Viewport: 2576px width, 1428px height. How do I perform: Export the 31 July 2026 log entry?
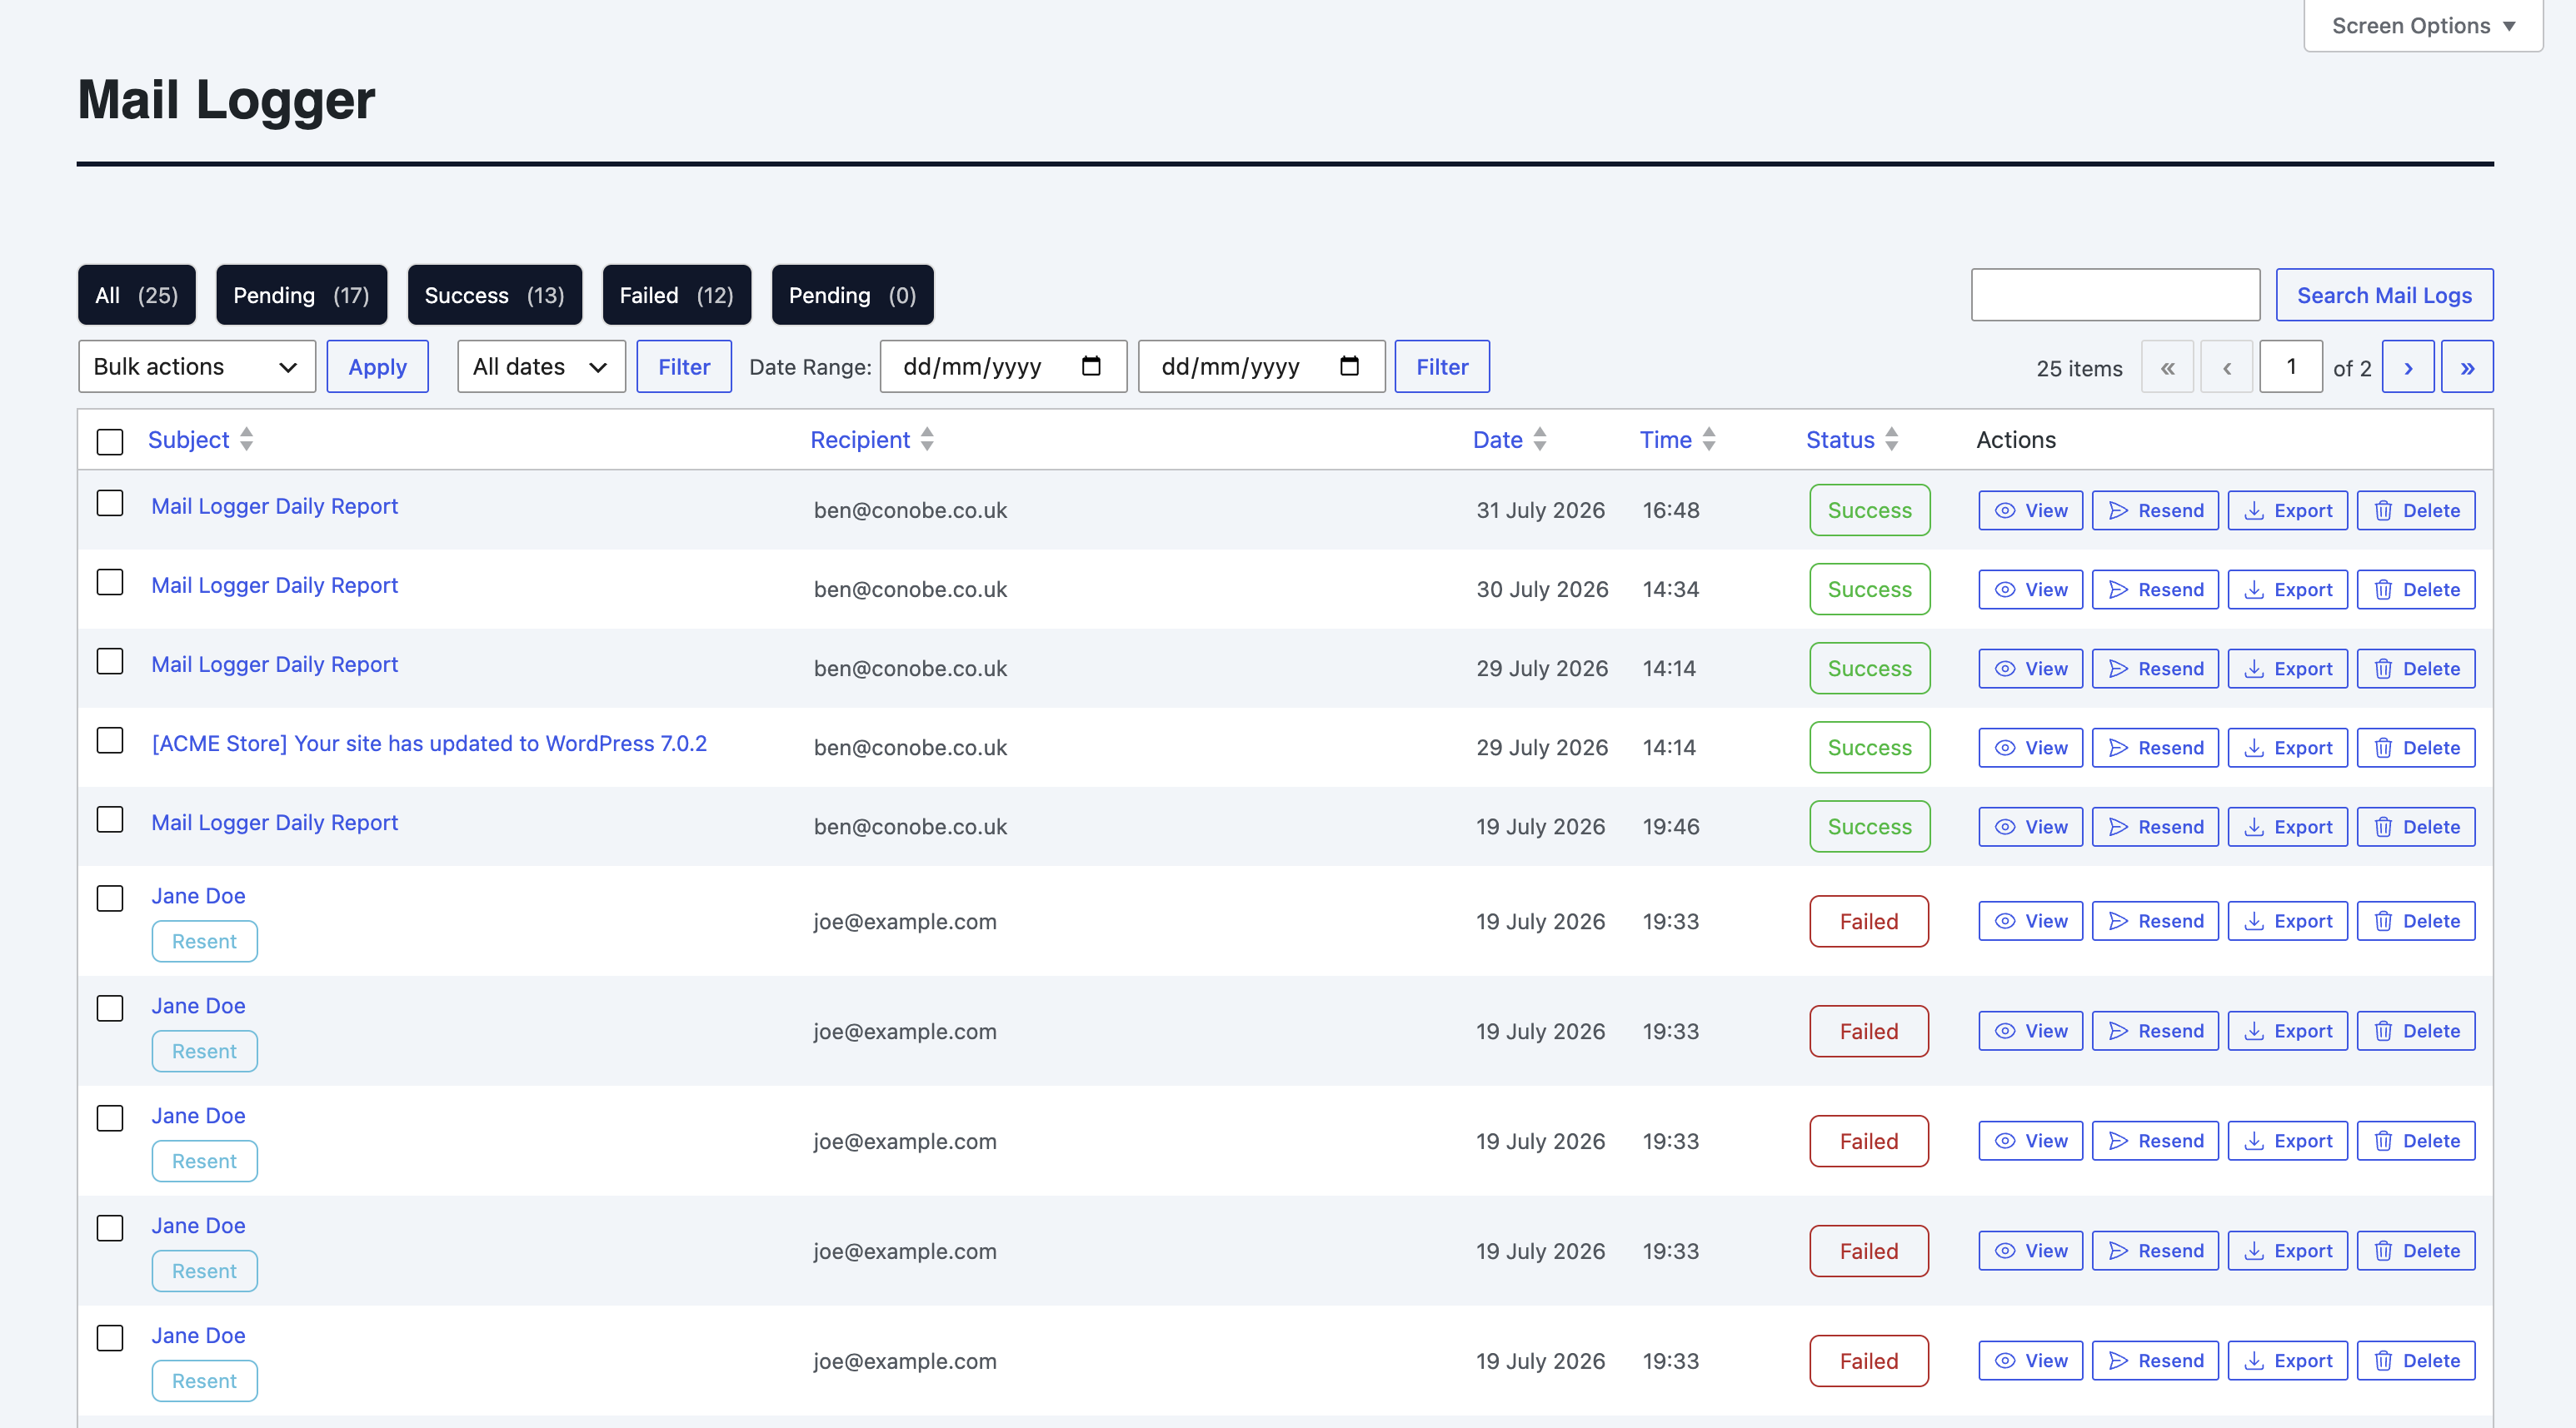click(2287, 510)
